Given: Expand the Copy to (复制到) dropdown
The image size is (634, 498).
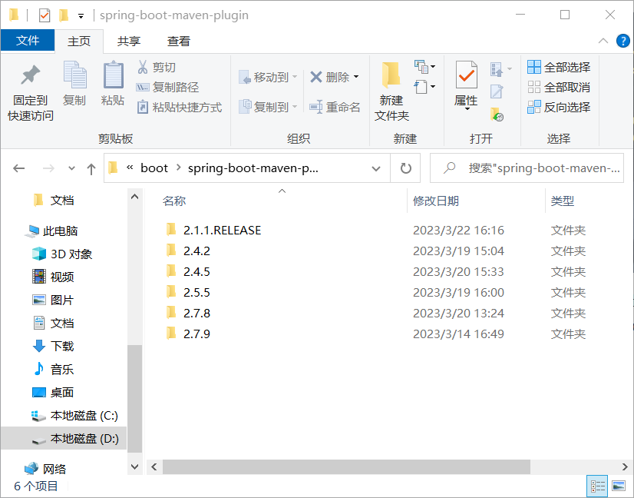Looking at the screenshot, I should click(295, 107).
